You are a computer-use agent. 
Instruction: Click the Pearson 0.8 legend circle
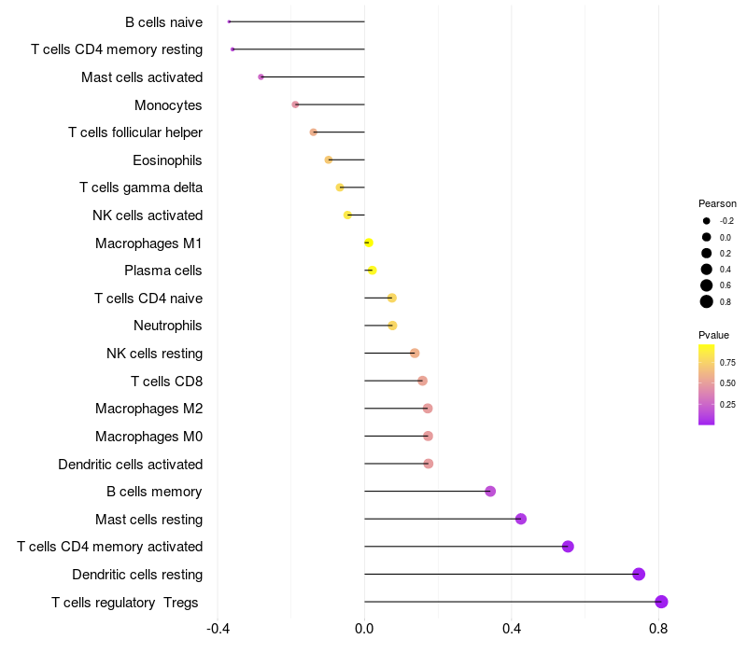[707, 301]
